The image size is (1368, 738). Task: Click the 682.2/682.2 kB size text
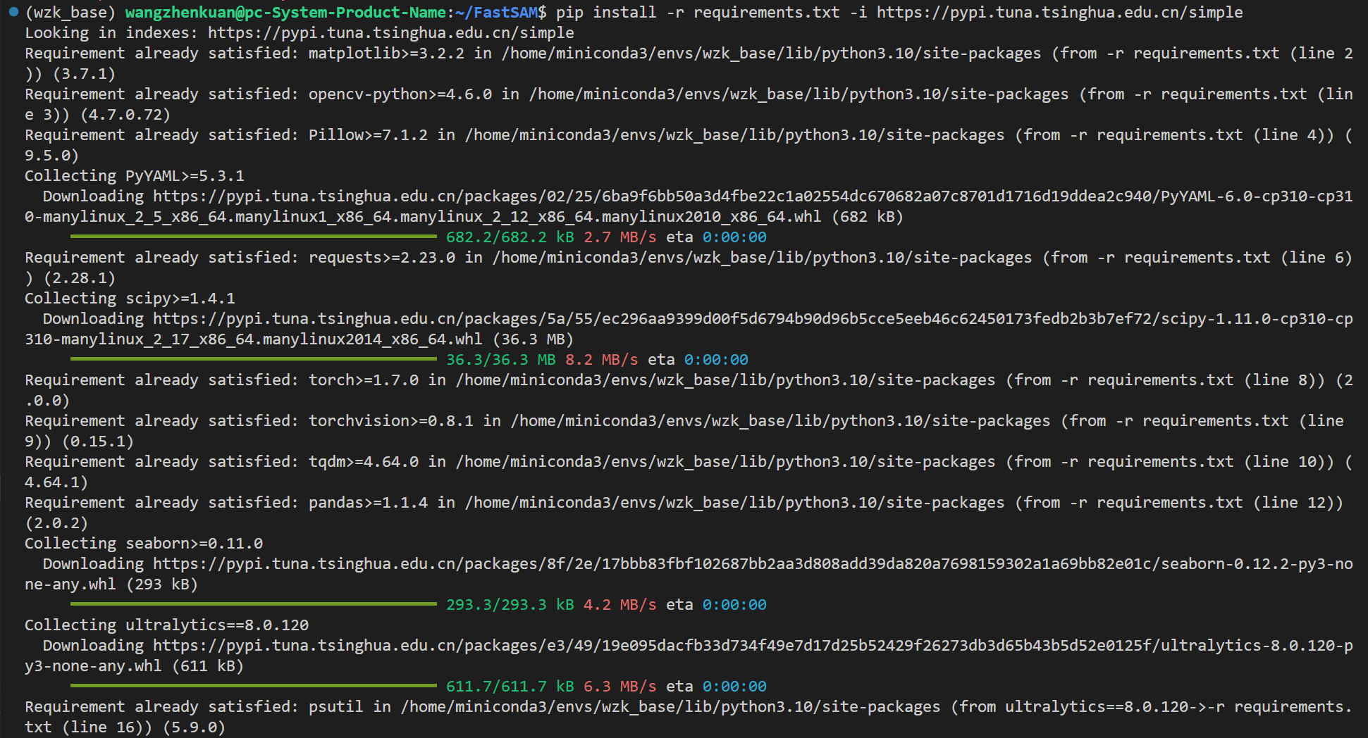(x=510, y=237)
